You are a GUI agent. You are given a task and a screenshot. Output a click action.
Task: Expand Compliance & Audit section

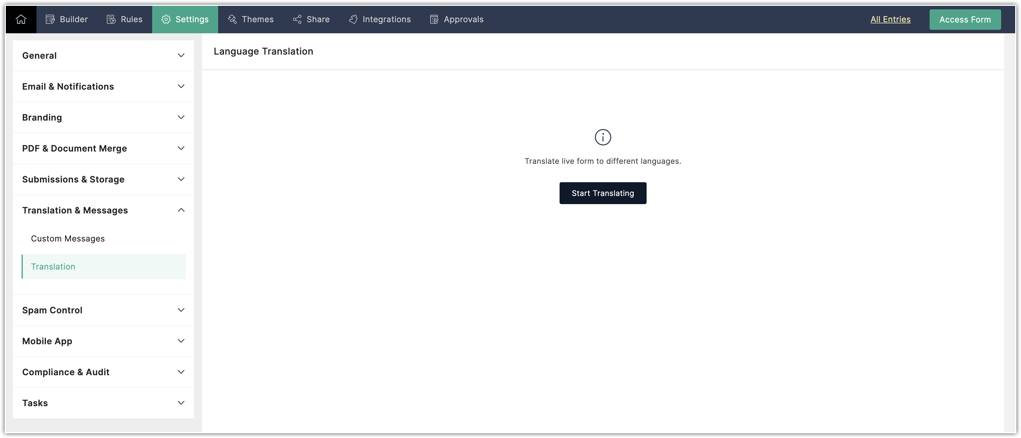181,372
